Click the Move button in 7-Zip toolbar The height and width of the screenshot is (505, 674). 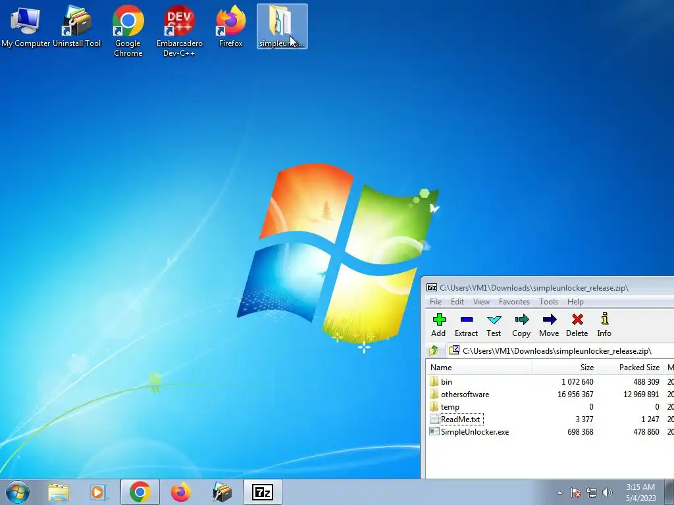coord(549,325)
